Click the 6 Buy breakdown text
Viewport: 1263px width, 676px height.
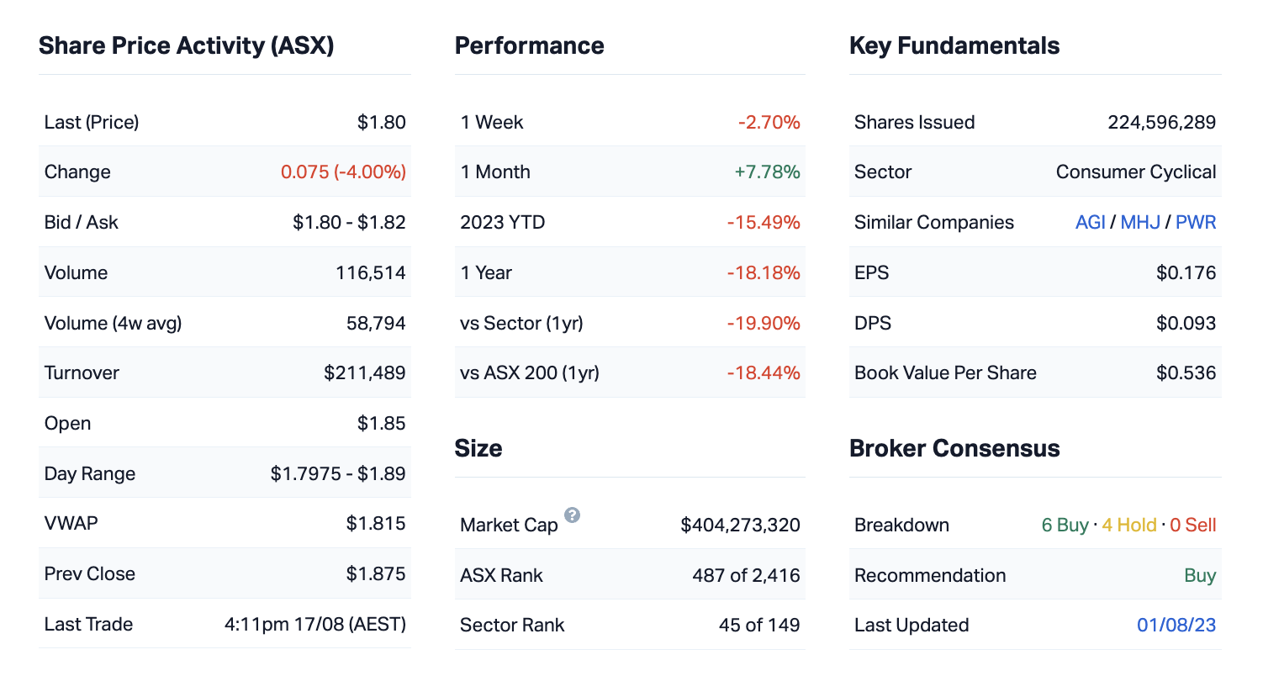pyautogui.click(x=1065, y=525)
